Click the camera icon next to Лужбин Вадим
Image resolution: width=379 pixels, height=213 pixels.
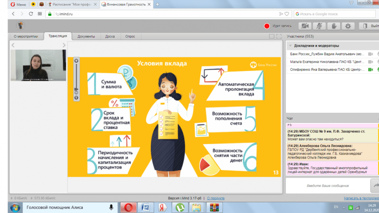(370, 54)
